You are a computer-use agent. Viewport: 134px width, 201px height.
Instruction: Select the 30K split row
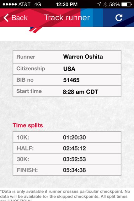[67, 159]
